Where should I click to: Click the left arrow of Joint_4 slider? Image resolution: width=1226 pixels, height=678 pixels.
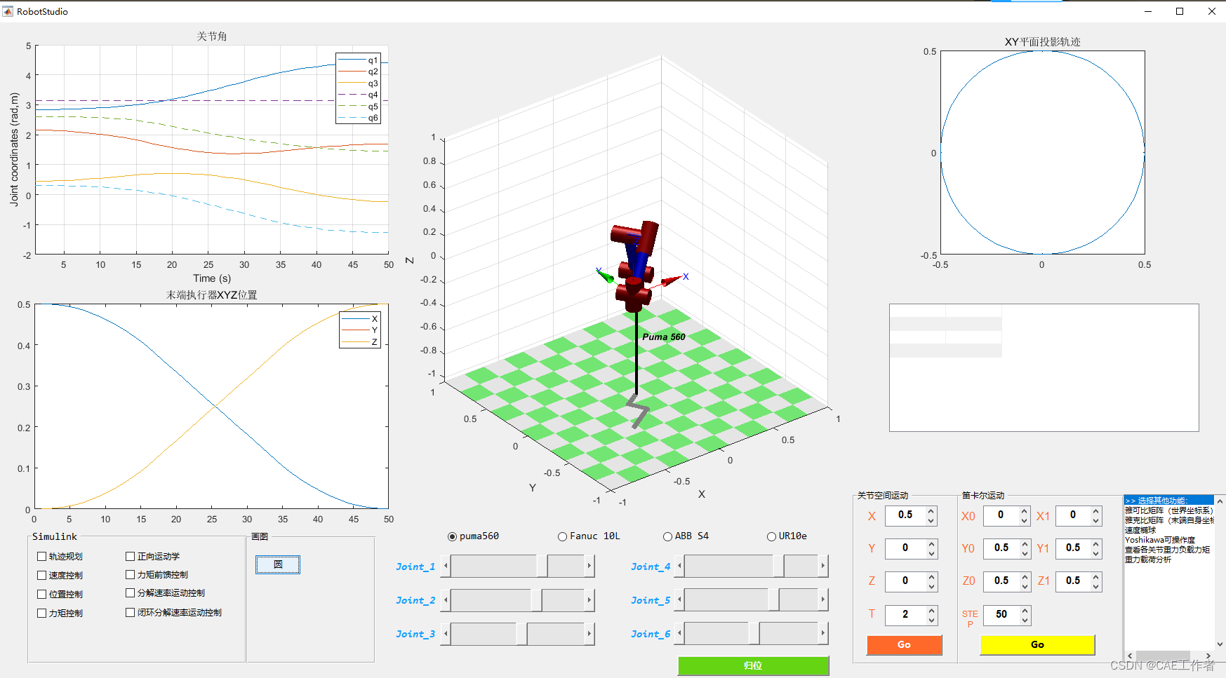[679, 566]
